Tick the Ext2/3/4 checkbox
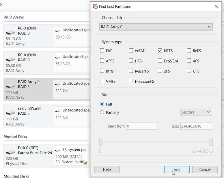The width and height of the screenshot is (224, 178). 160,61
